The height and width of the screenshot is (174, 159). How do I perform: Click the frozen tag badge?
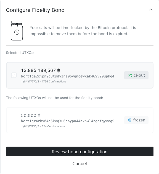136,120
